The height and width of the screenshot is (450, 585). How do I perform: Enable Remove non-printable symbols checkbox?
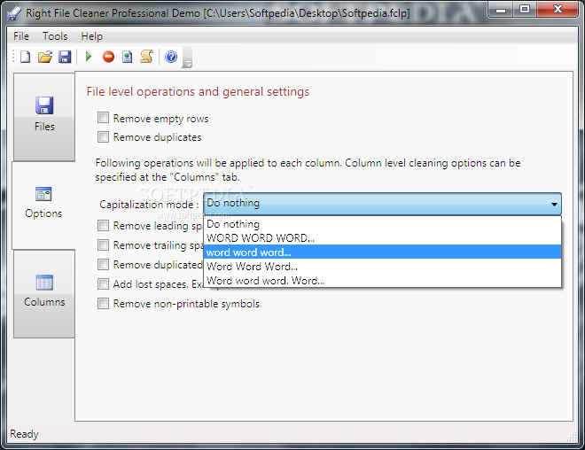point(104,304)
